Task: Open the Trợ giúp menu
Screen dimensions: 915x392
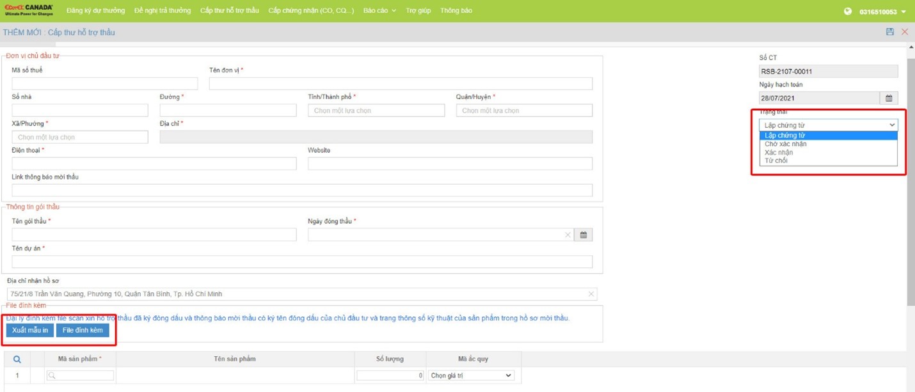Action: [x=418, y=11]
